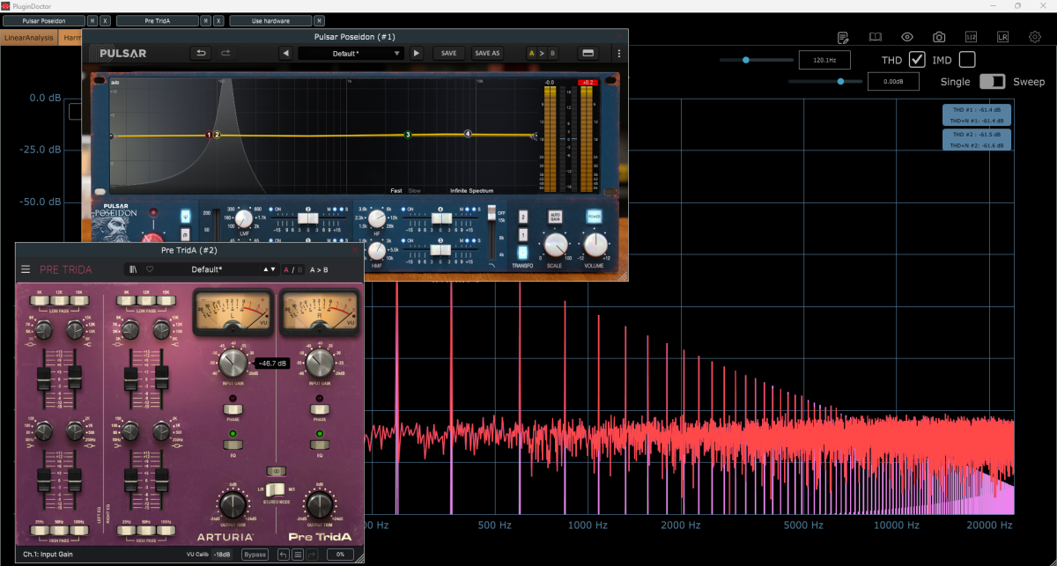Screen dimensions: 1057x566
Task: Toggle the right channel EQ switch in Pre TridA
Action: pos(320,445)
